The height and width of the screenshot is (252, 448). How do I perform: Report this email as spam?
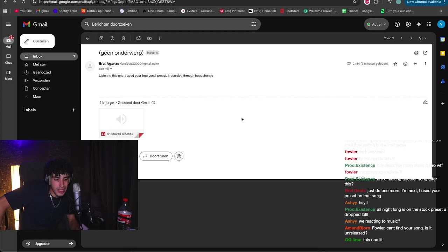pyautogui.click(x=112, y=38)
